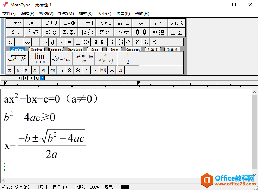The image size is (258, 190).
Task: Open the summation templates palette
Action: coord(69,32)
